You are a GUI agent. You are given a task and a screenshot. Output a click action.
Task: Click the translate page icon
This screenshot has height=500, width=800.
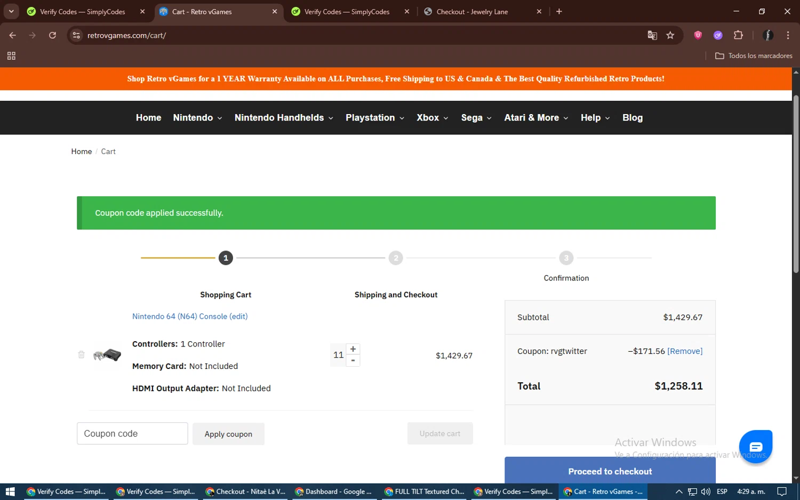tap(652, 35)
